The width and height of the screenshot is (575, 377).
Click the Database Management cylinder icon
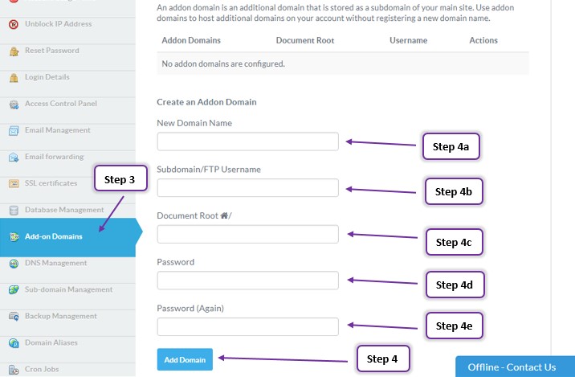[14, 211]
